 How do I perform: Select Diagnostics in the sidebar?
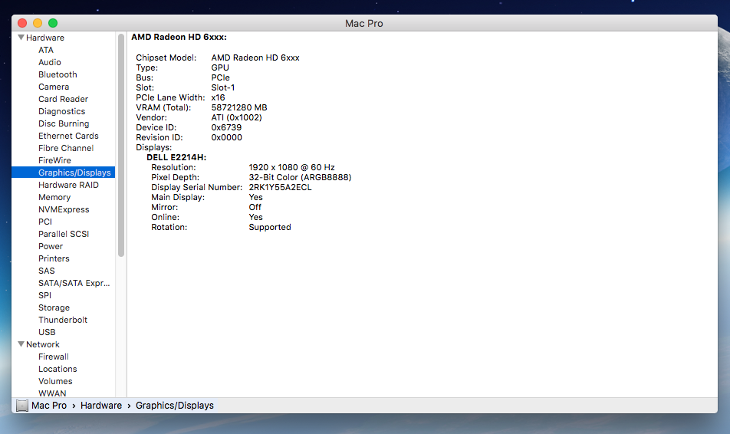pos(62,111)
